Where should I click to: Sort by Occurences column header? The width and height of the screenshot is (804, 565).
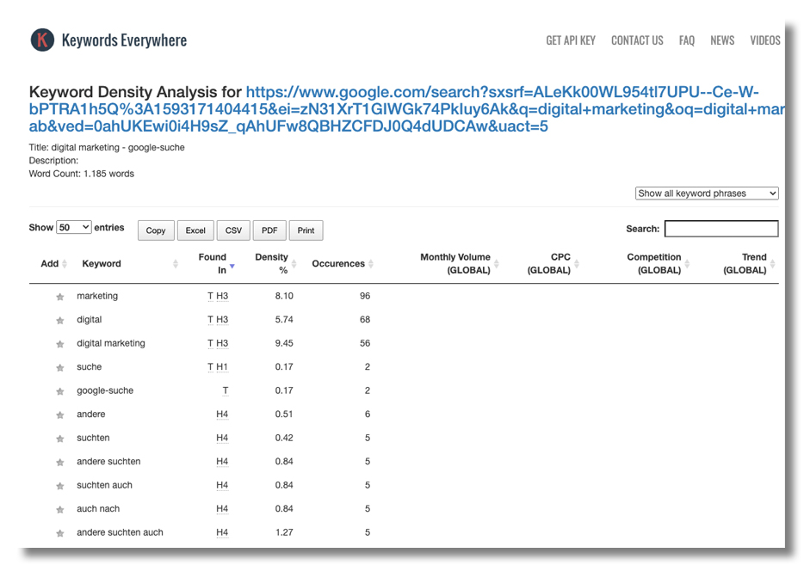click(338, 263)
